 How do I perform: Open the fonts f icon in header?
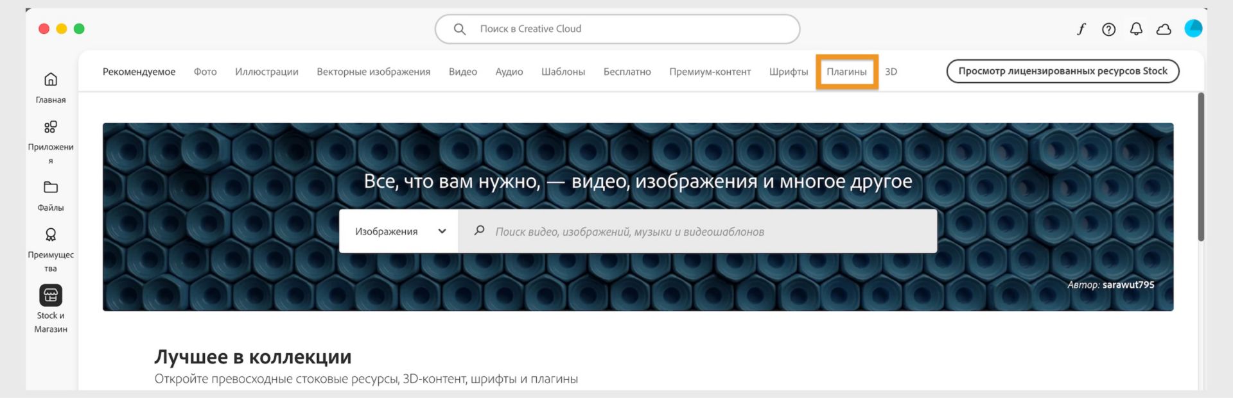pyautogui.click(x=1081, y=29)
